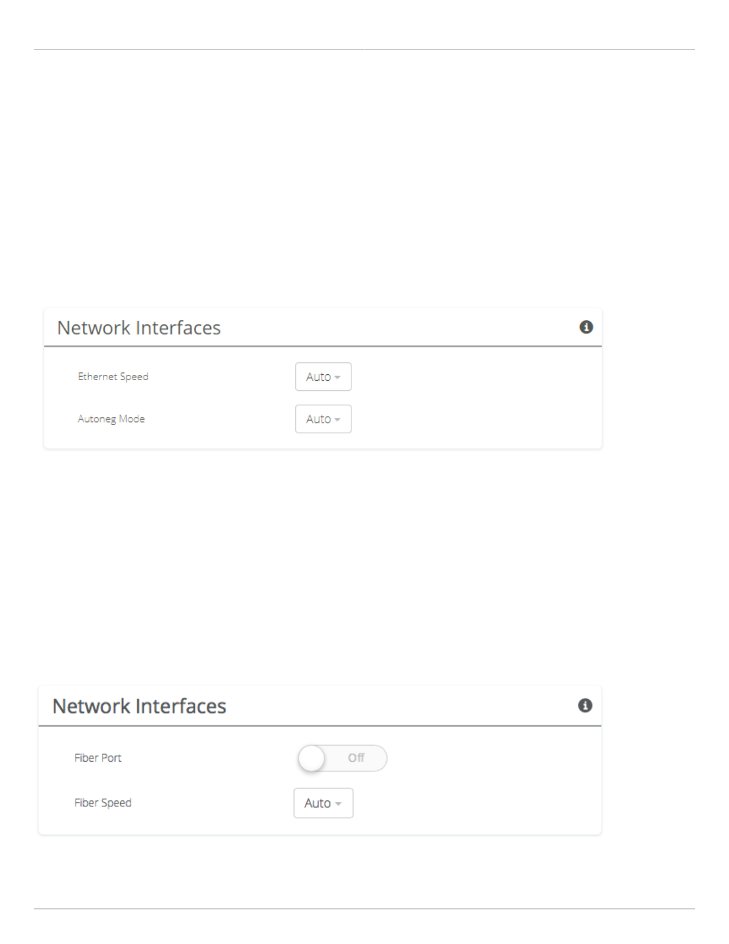Click Auto text in Ethernet Speed selector
Screen dimensions: 729x944
coord(318,377)
